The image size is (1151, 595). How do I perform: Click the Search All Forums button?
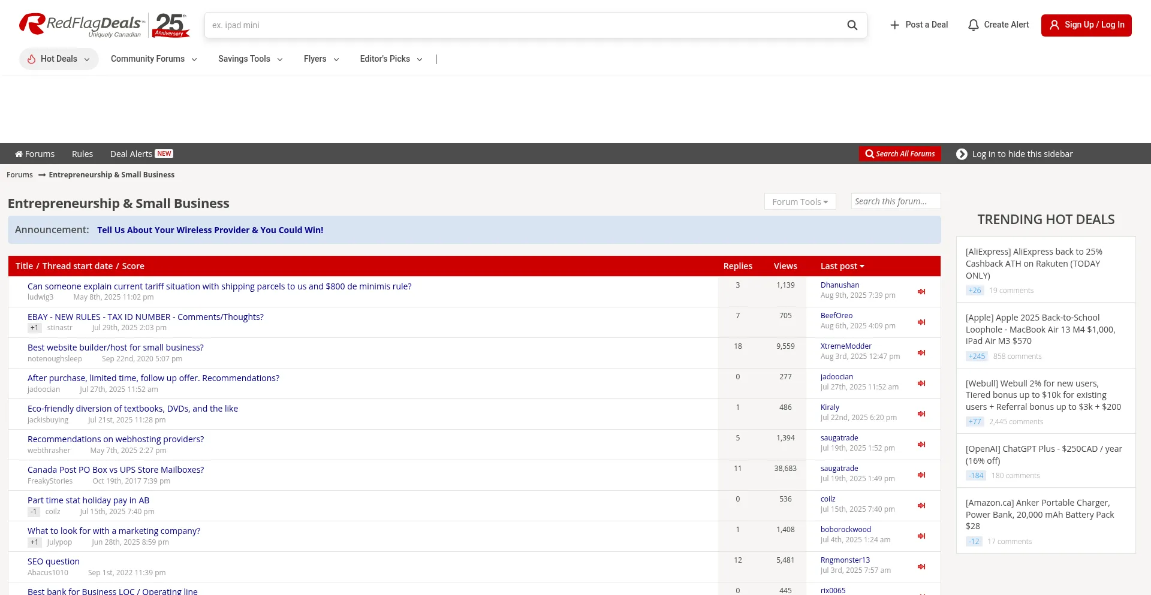900,154
